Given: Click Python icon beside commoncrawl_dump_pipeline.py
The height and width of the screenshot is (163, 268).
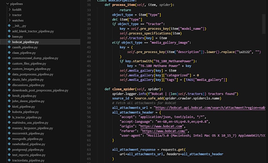Looking at the screenshot, I should click(x=9, y=58).
